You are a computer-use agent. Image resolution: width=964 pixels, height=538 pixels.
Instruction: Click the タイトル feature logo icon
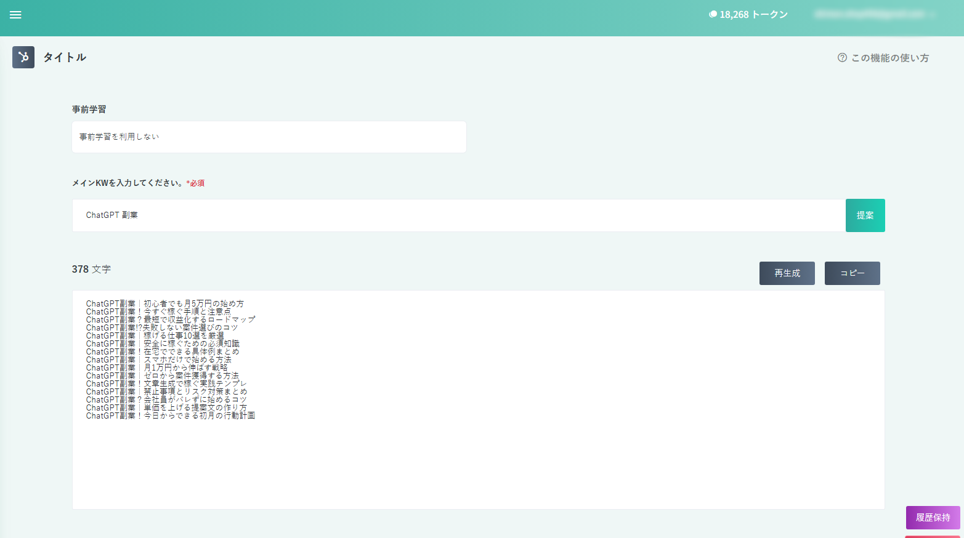click(x=23, y=57)
